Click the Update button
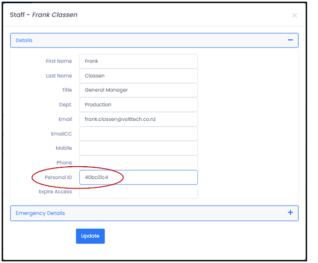 [x=90, y=236]
